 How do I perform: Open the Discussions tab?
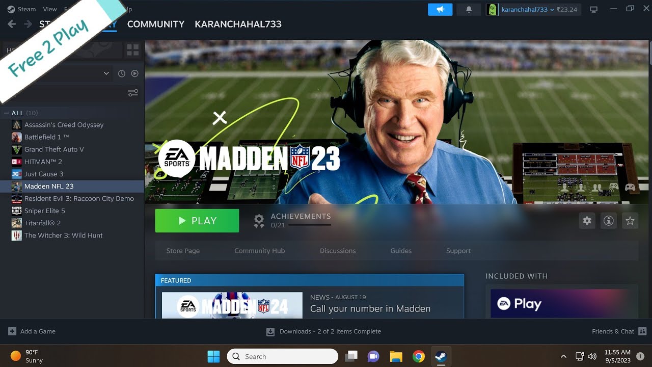(338, 251)
